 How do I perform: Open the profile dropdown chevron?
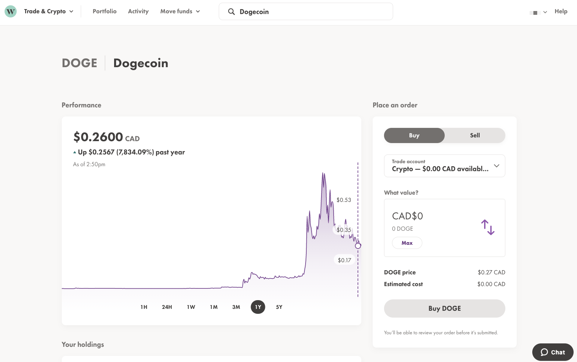point(545,12)
